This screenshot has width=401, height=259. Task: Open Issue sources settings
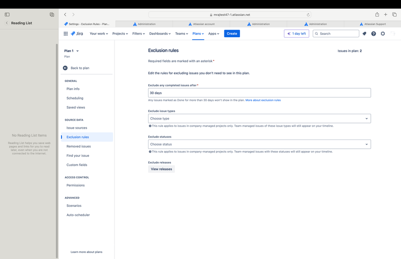click(77, 128)
